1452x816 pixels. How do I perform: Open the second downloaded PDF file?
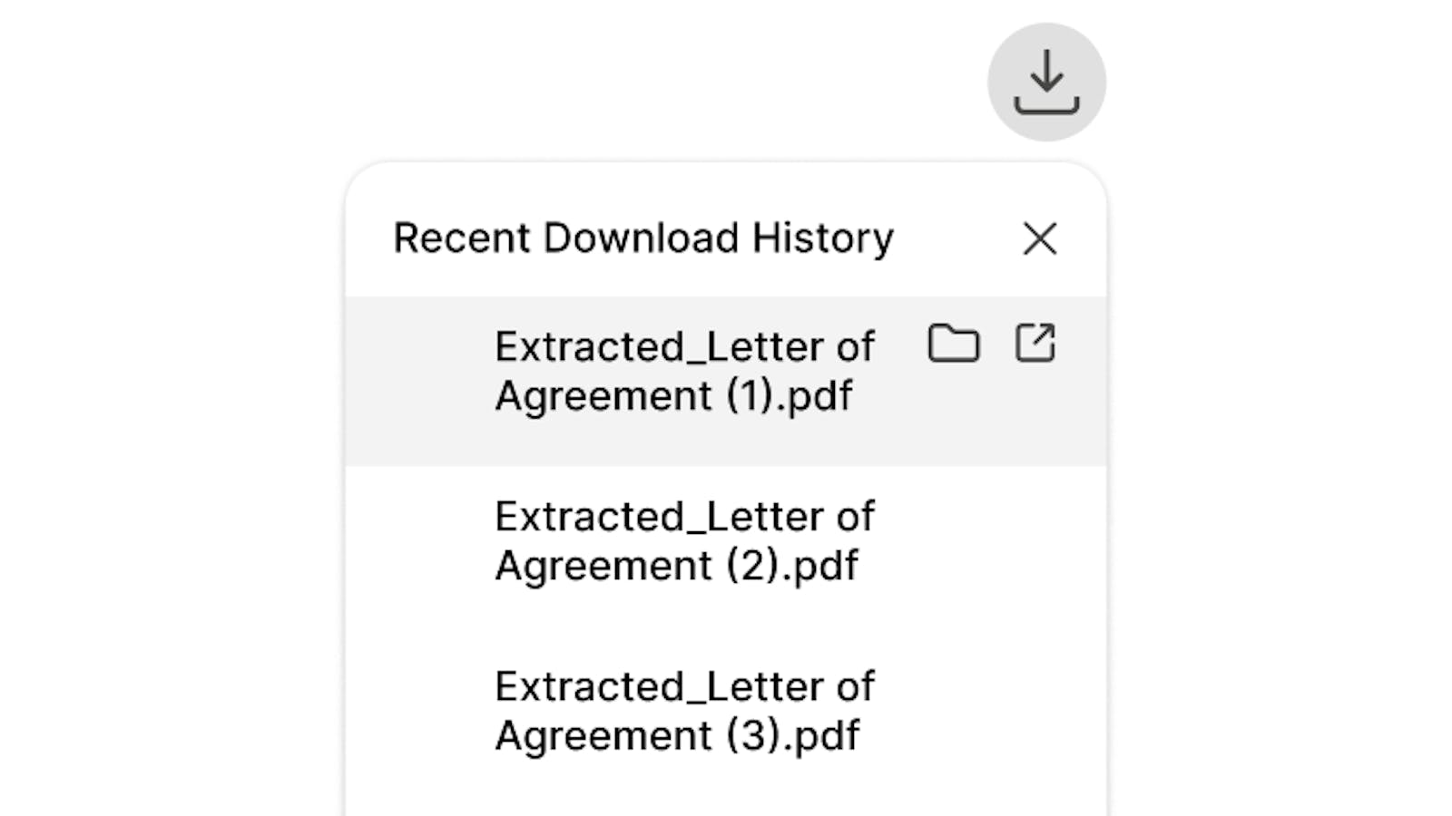pyautogui.click(x=684, y=540)
